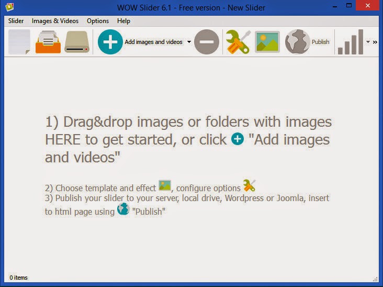
Task: Click the small picture icon beside 'template and effect'
Action: pyautogui.click(x=165, y=185)
